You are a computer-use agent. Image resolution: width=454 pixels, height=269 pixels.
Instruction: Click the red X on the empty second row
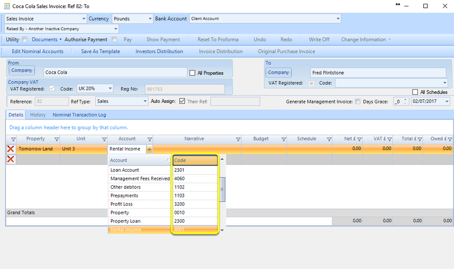point(11,159)
